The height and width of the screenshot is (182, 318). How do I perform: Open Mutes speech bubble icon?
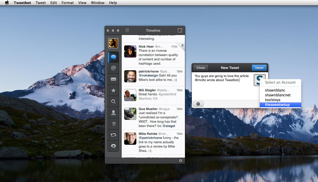[x=113, y=146]
